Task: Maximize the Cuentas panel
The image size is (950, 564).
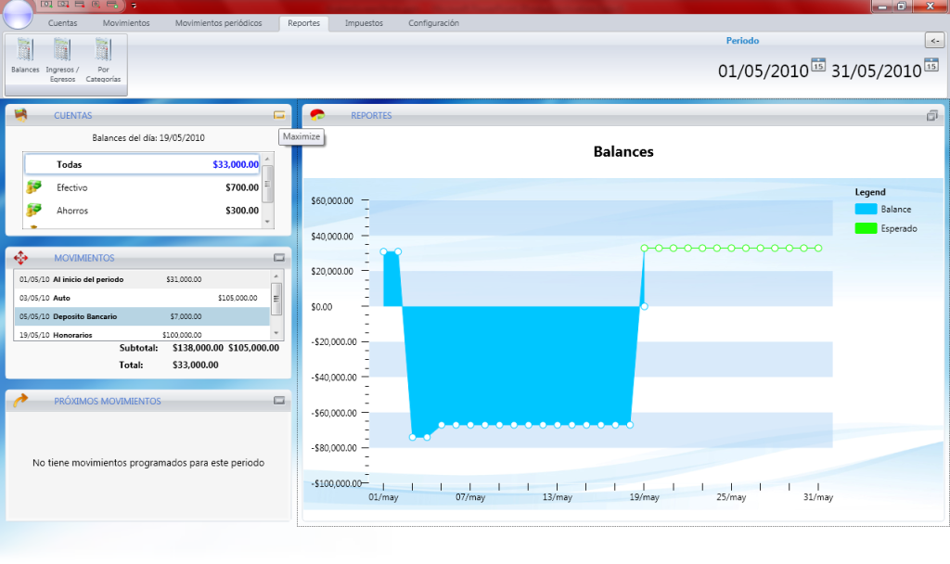Action: pyautogui.click(x=278, y=115)
